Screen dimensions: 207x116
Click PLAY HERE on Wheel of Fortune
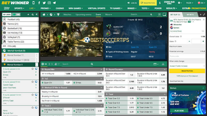pyautogui.click(x=179, y=111)
